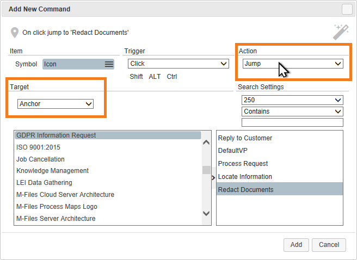357x260 pixels.
Task: Click the magic wand icon
Action: pos(341,32)
